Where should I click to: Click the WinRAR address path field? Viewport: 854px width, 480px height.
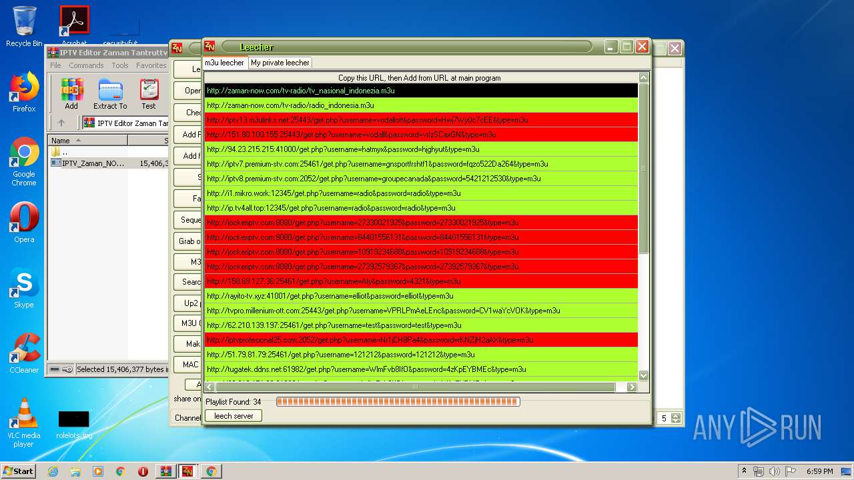click(125, 123)
